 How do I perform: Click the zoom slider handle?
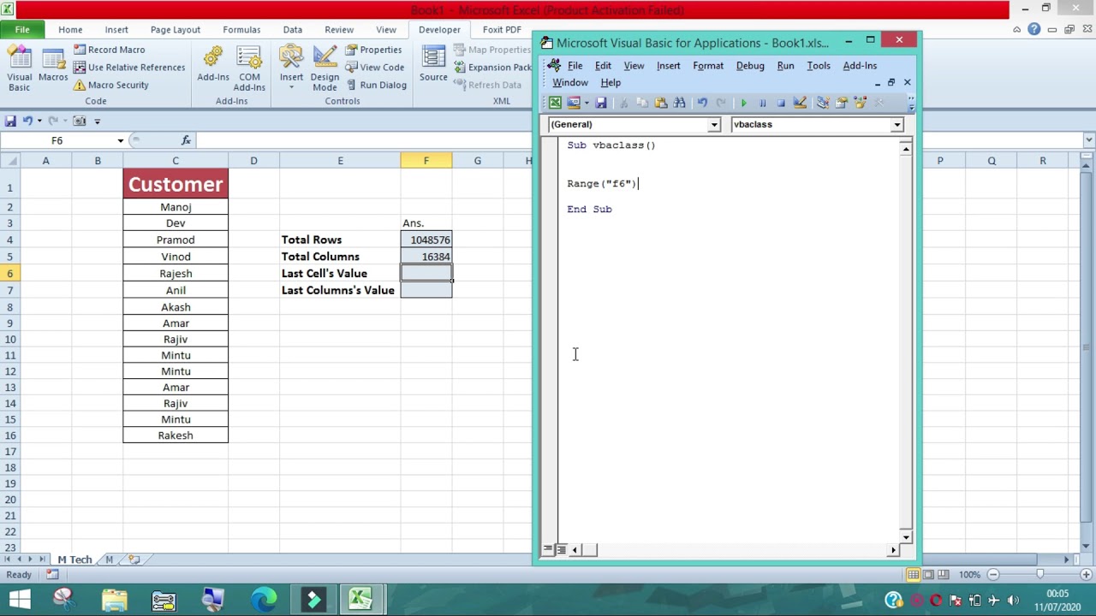1039,575
